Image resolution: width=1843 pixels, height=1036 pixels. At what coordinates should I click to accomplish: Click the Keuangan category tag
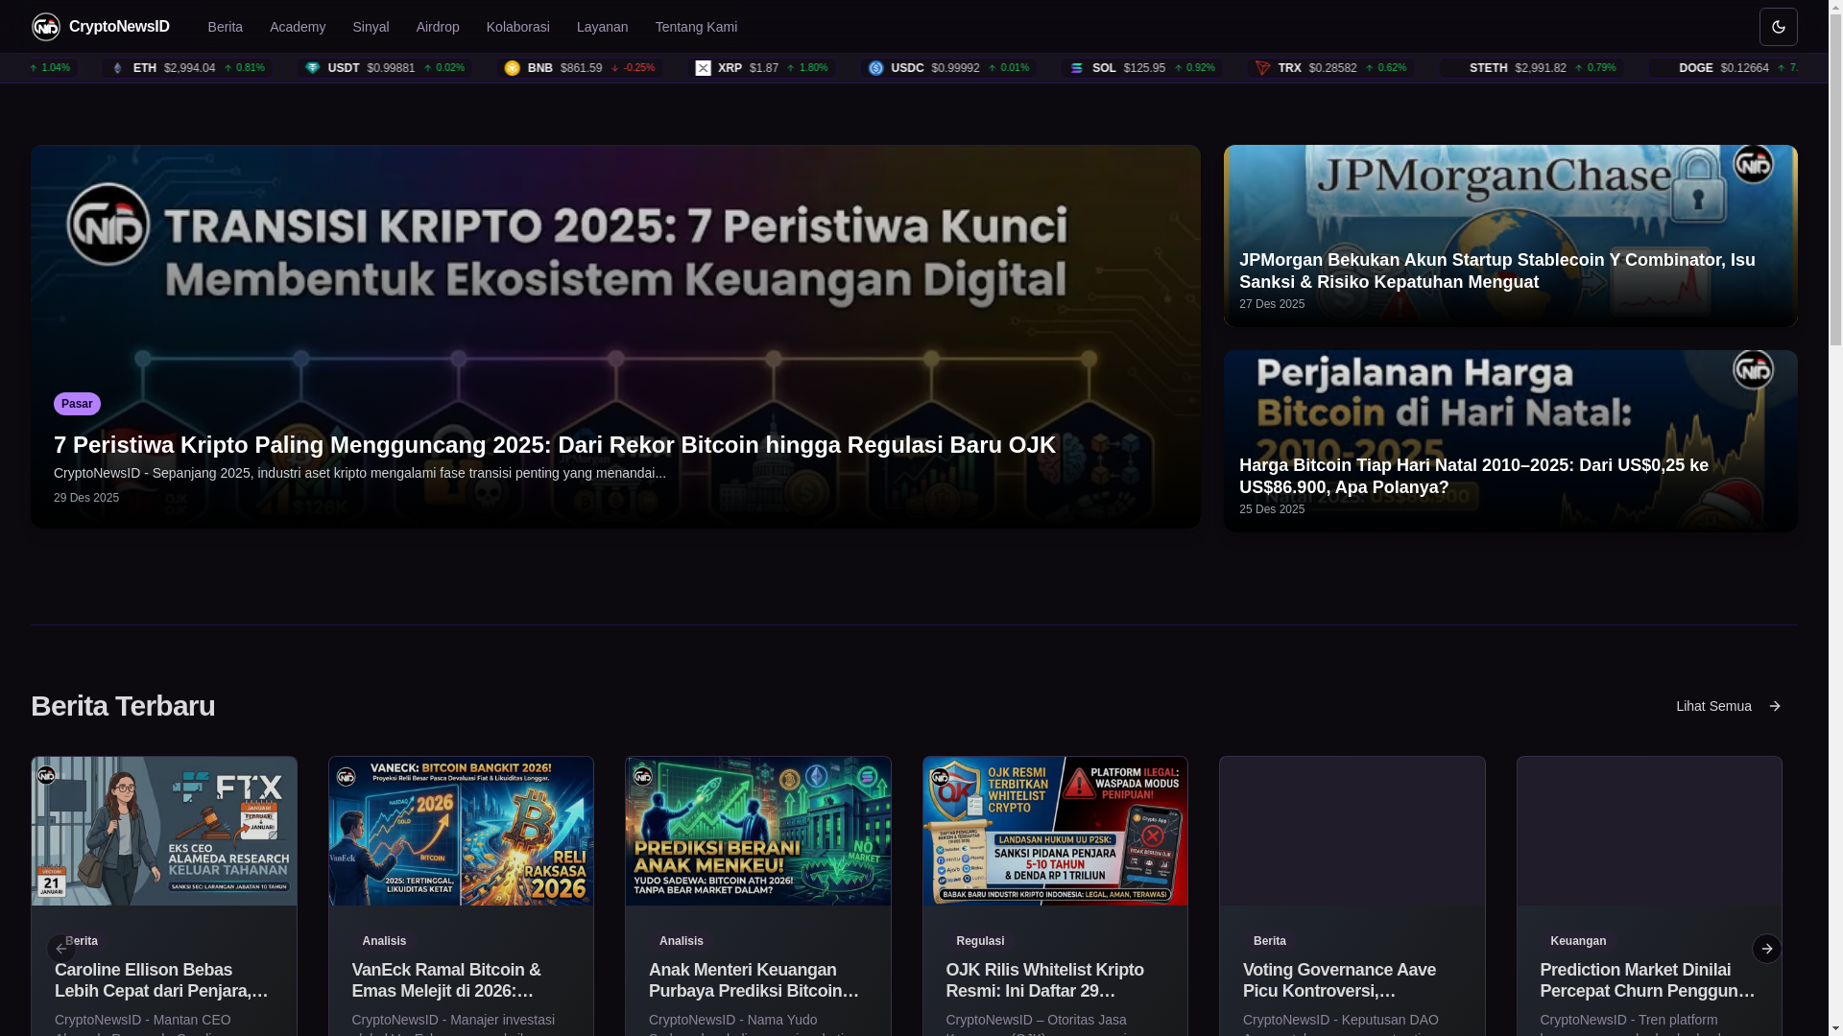(x=1578, y=941)
